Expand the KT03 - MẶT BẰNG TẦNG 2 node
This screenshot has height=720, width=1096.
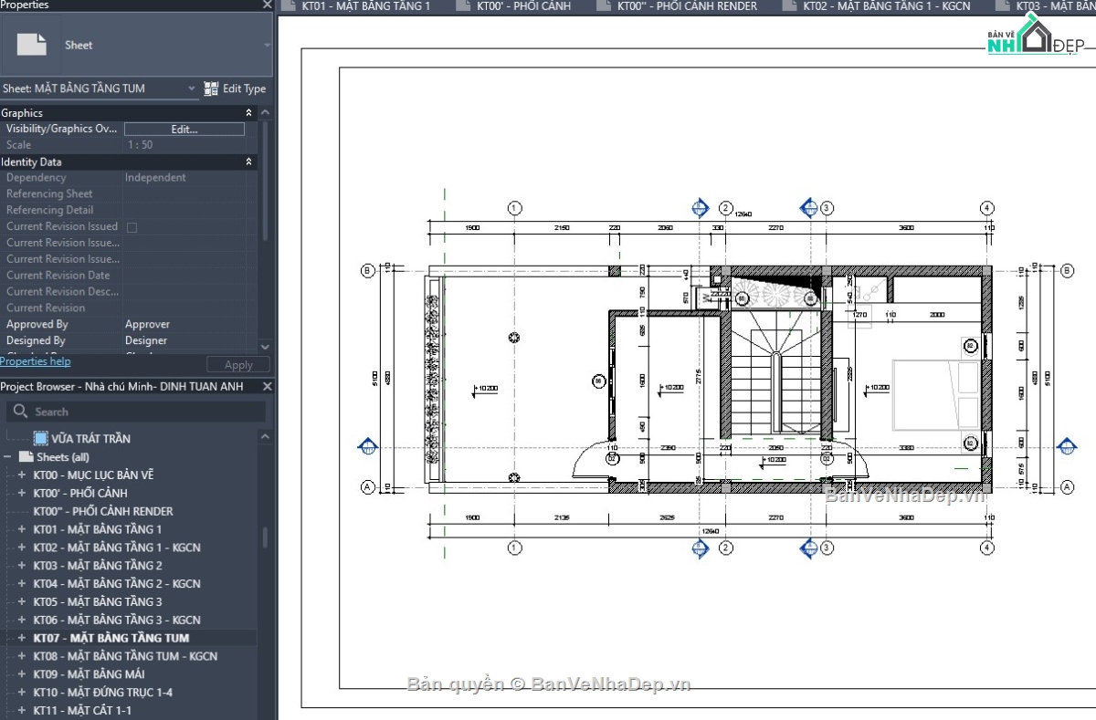point(22,566)
